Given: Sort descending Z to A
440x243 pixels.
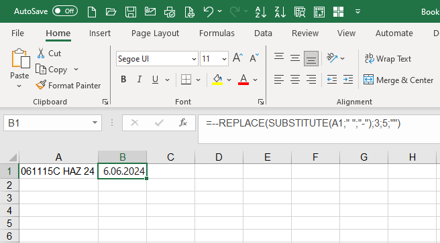Looking at the screenshot, I should 280,12.
